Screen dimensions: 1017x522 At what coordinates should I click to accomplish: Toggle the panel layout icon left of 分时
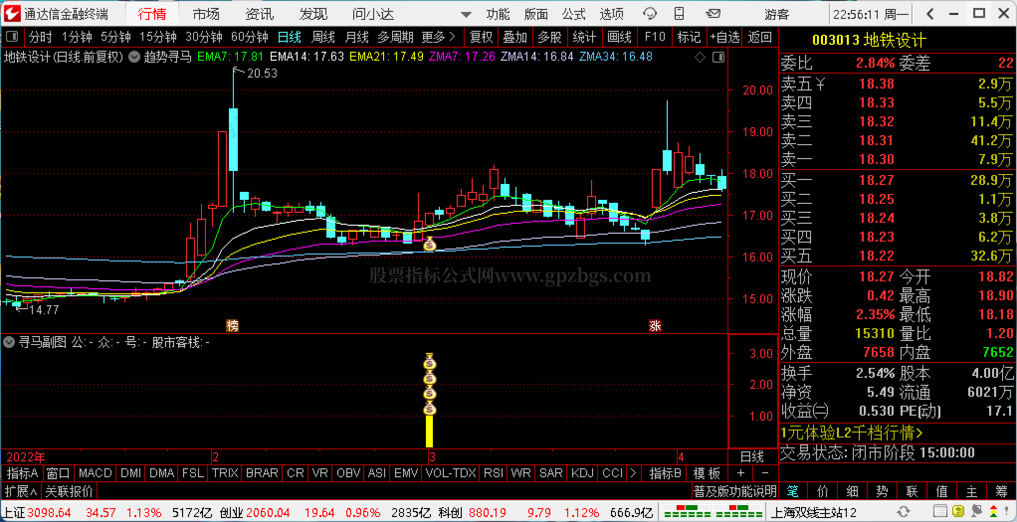pyautogui.click(x=11, y=37)
